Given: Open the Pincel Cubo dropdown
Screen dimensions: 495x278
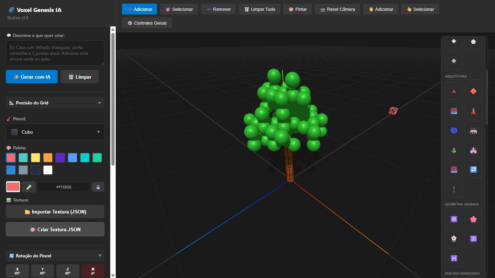Looking at the screenshot, I should pos(55,132).
